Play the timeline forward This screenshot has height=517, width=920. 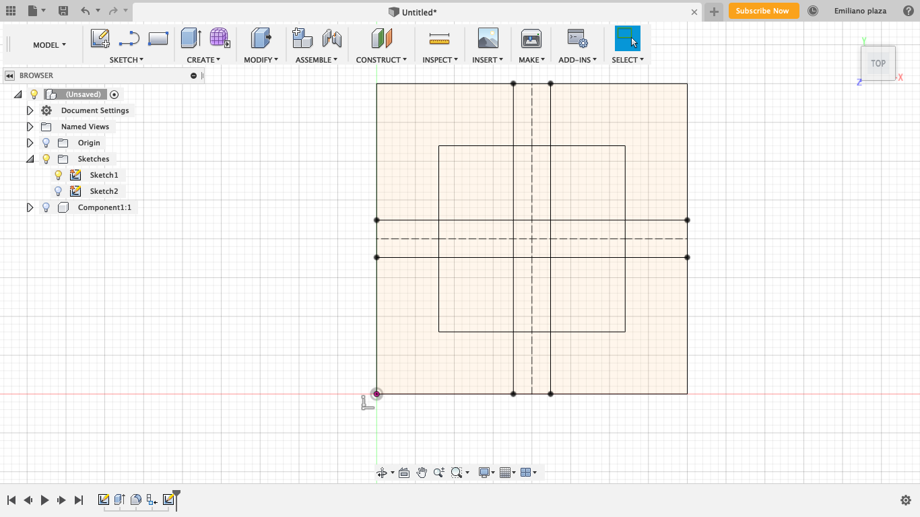coord(45,500)
